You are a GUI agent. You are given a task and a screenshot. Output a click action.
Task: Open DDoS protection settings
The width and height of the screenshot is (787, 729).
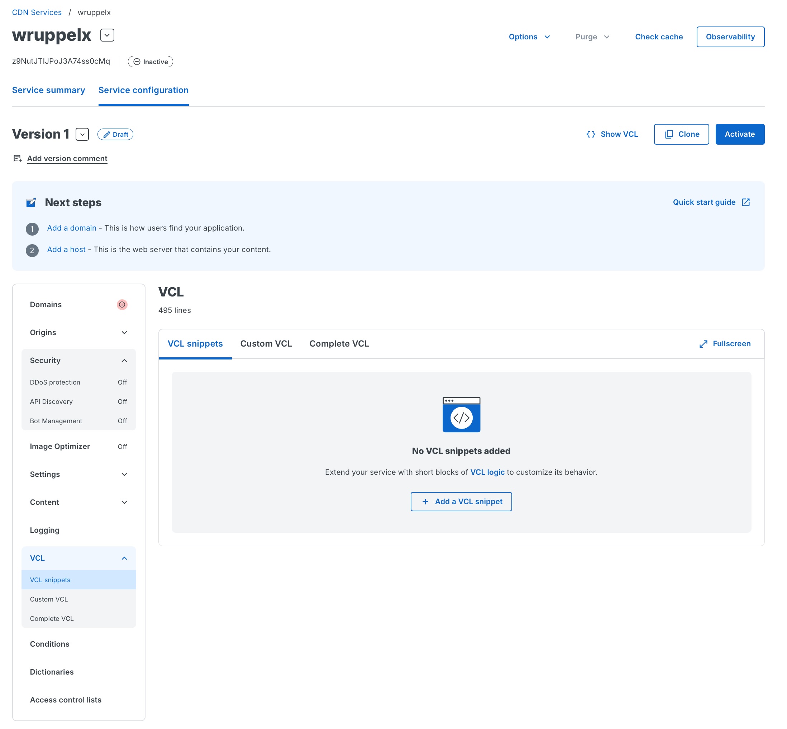pyautogui.click(x=78, y=382)
